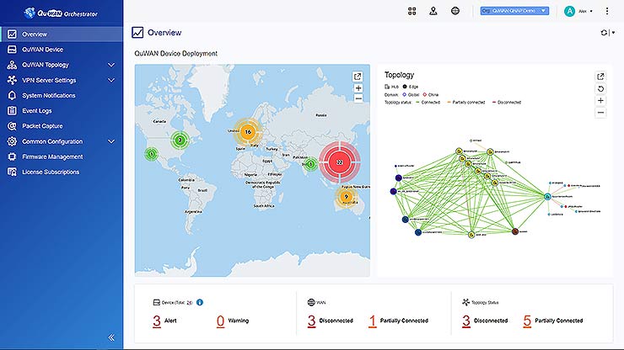Open the QuWAN Device page in sidebar

point(40,50)
